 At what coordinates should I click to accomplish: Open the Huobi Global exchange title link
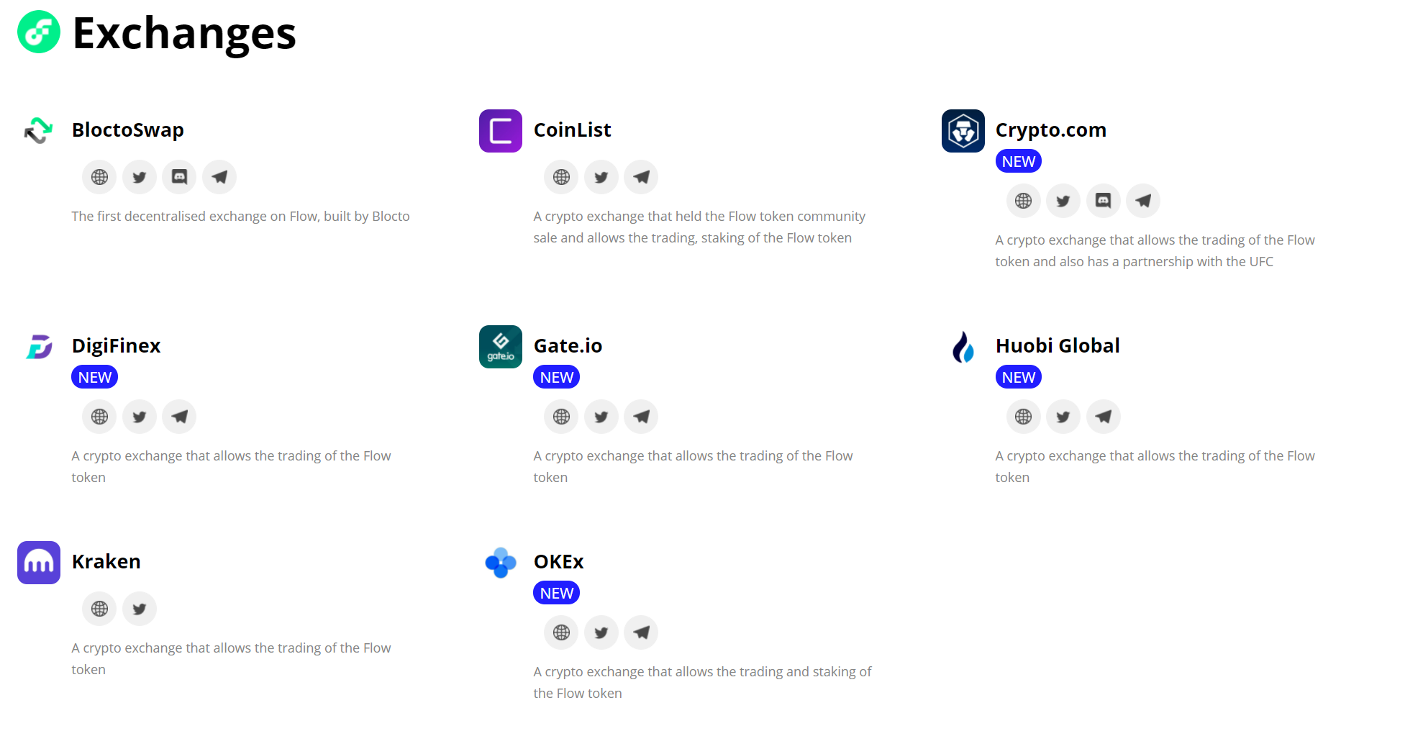(1058, 345)
